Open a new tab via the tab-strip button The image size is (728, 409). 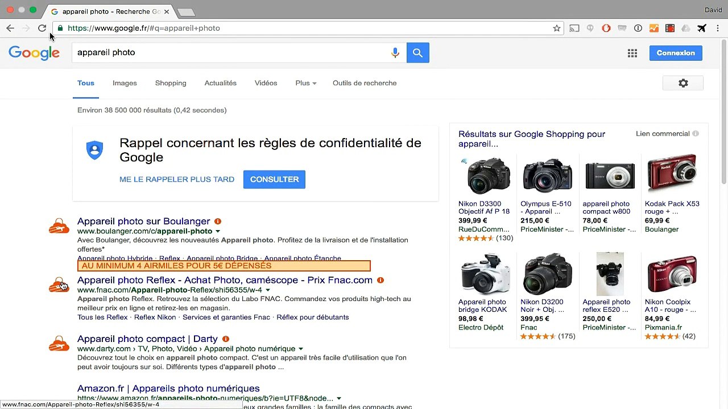pos(186,12)
